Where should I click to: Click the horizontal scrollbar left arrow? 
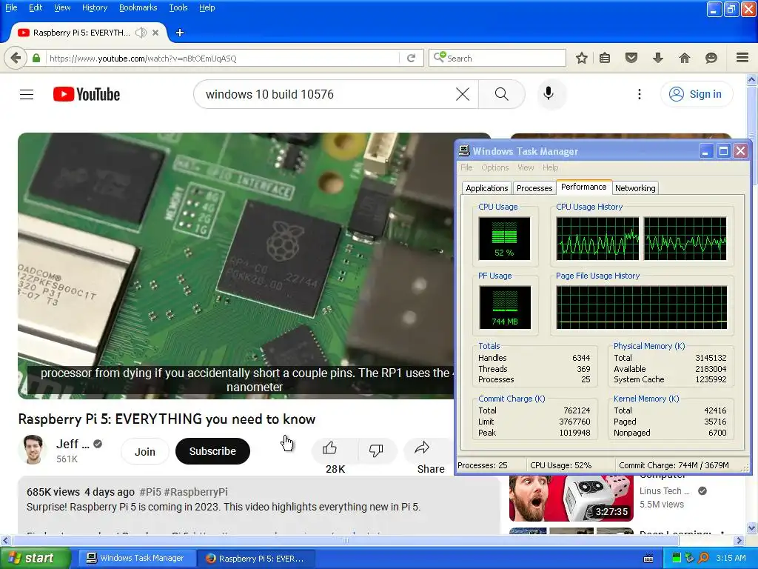pyautogui.click(x=5, y=540)
